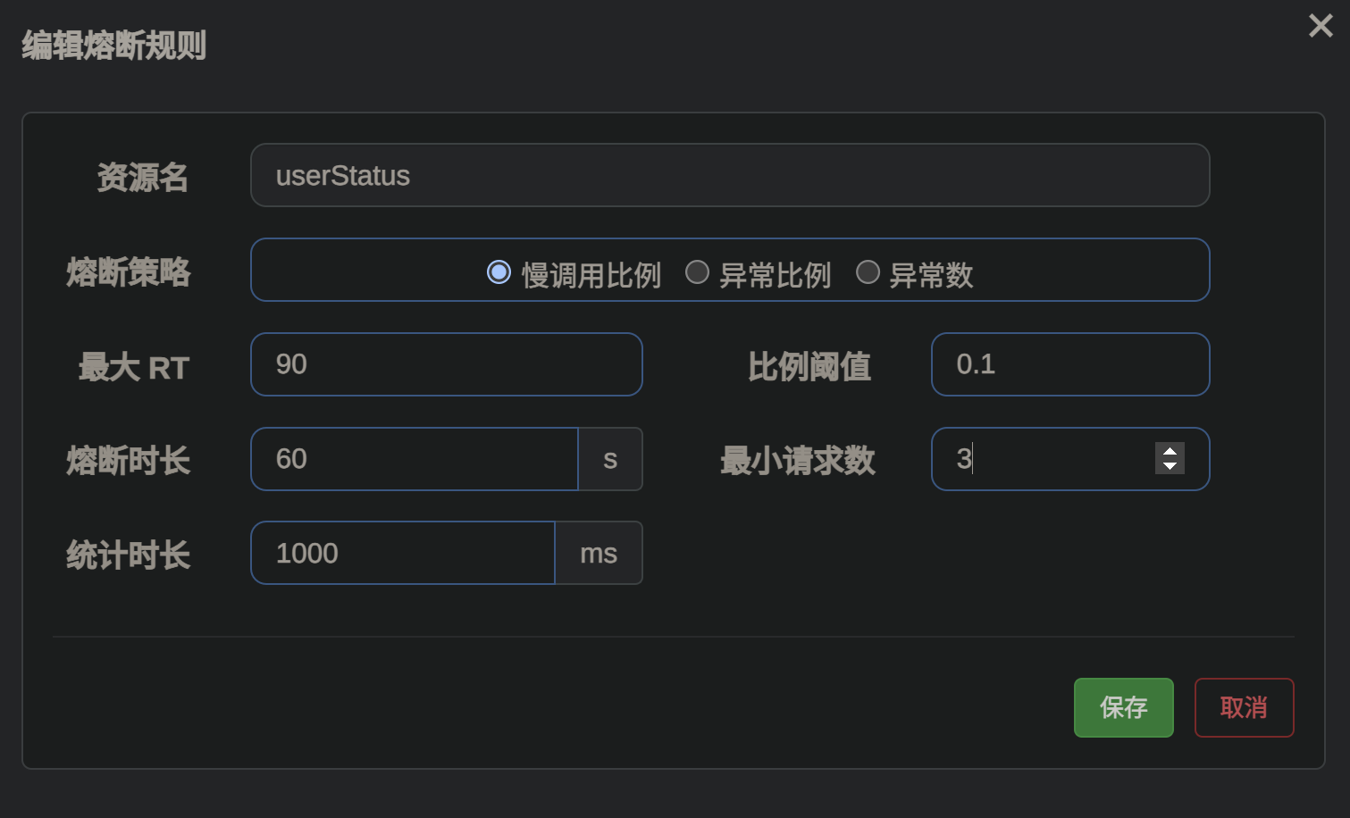The image size is (1350, 818).
Task: Click the 比例阈值 field with value 0.1
Action: 1069,364
